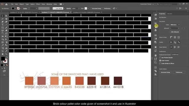Choose the Line Segment tool

click(x=6, y=25)
